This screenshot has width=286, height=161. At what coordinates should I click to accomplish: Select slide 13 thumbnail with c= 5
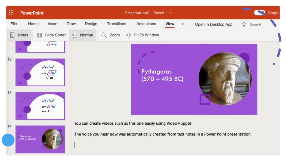point(40,106)
